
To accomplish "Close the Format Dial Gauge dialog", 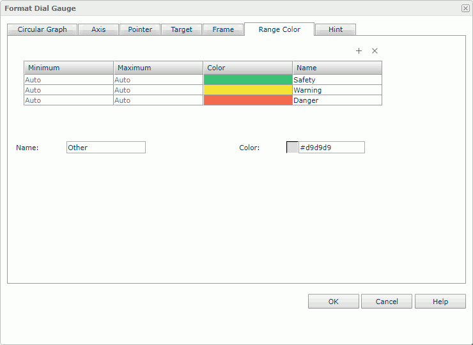I will [465, 8].
